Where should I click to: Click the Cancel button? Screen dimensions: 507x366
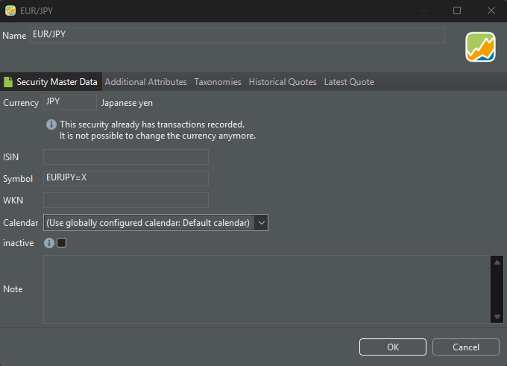(465, 347)
